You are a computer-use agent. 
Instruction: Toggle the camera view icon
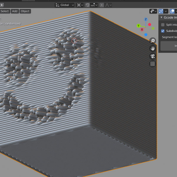tap(153, 56)
